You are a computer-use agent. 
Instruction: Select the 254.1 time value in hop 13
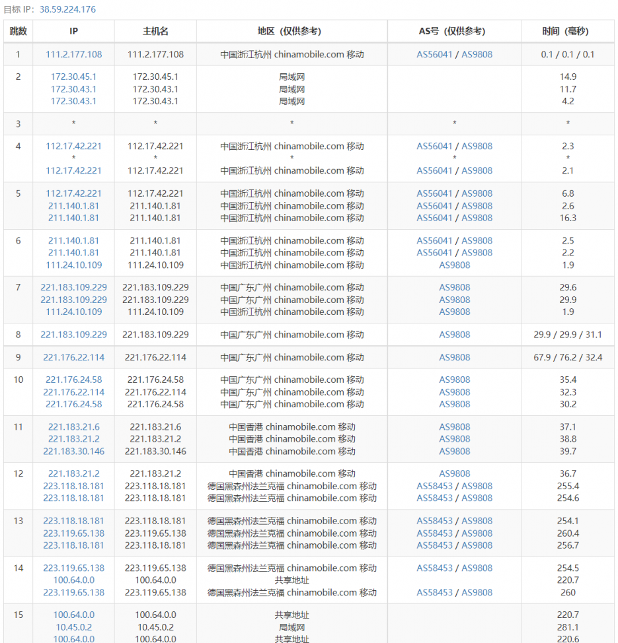click(568, 521)
